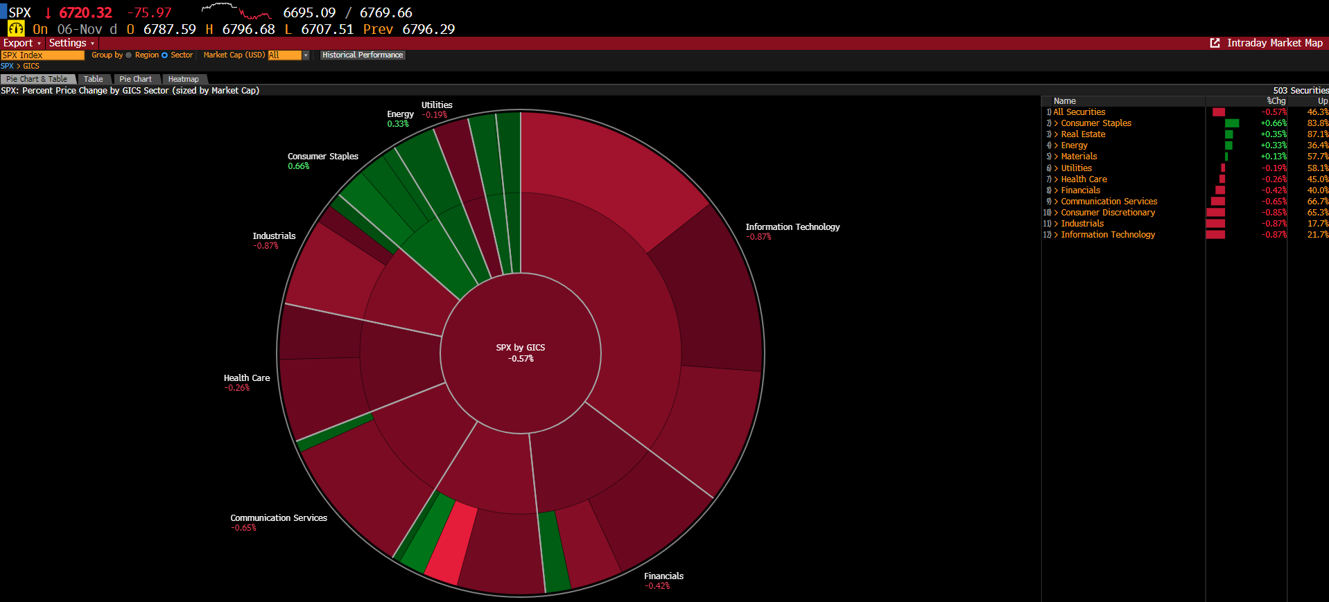The height and width of the screenshot is (602, 1329).
Task: Click the yellow gauge icon beside On
Action: click(16, 29)
